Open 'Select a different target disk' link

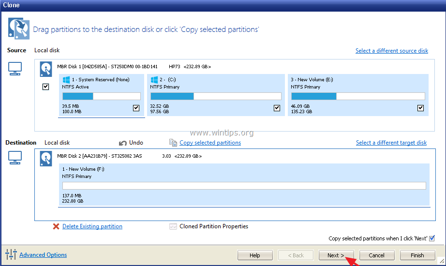(x=391, y=143)
